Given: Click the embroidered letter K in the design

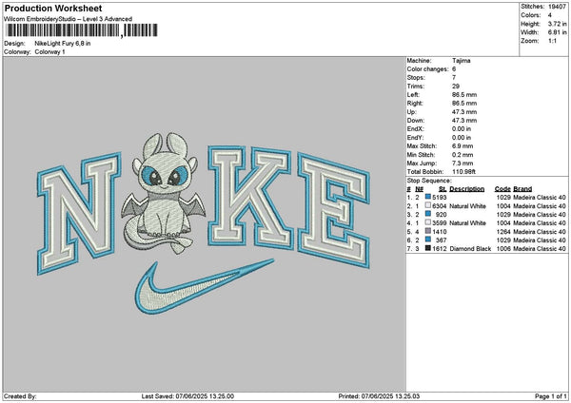Looking at the screenshot, I should 249,199.
